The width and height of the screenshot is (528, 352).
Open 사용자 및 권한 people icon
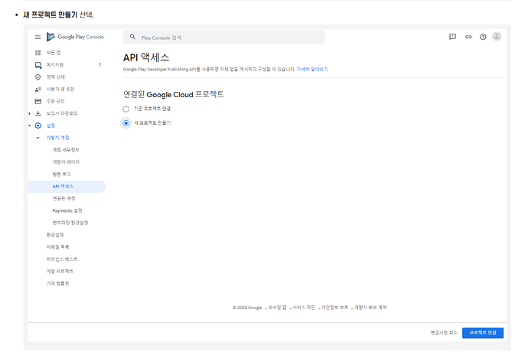pyautogui.click(x=38, y=90)
